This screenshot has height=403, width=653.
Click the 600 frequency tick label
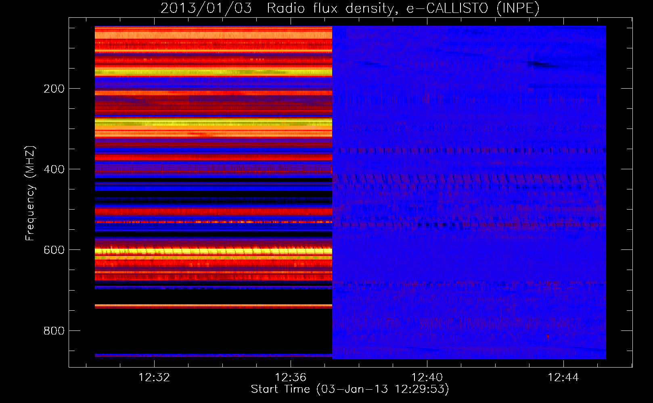(x=54, y=250)
